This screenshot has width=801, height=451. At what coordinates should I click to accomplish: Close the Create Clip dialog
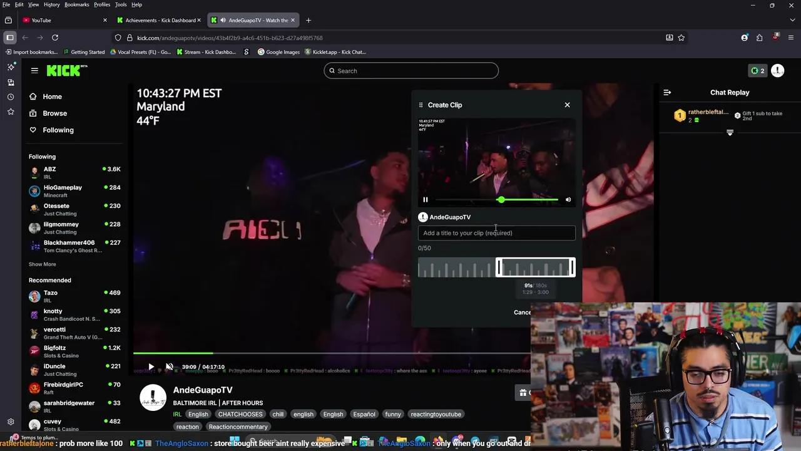567,105
